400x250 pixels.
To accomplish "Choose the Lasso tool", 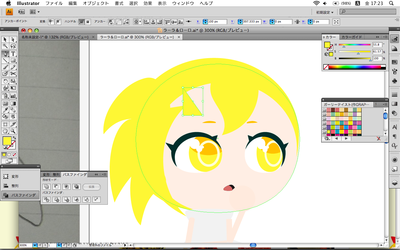I will [x=13, y=46].
